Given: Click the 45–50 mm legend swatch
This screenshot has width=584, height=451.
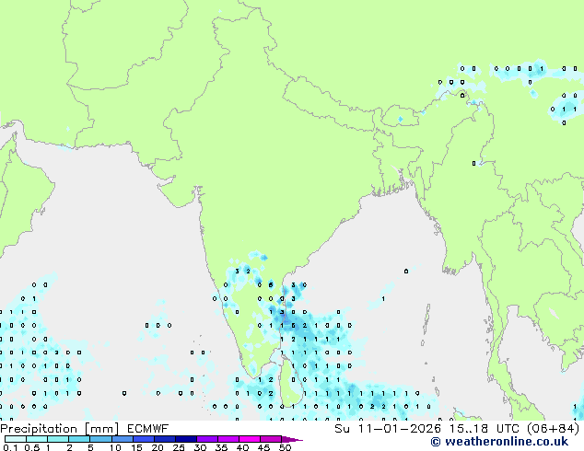Looking at the screenshot, I should (271, 439).
